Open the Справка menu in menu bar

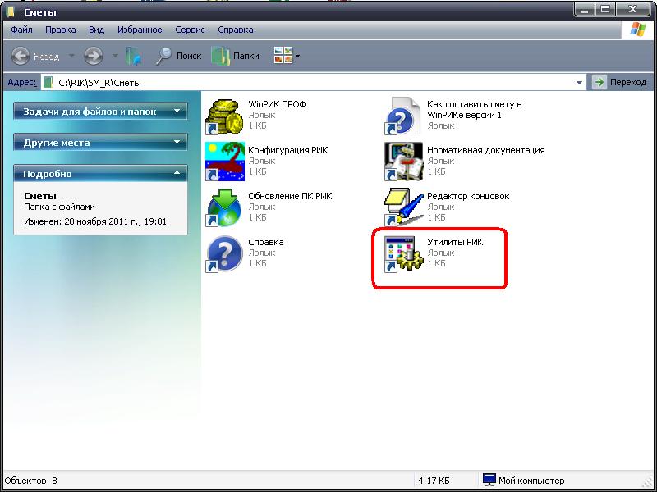[236, 30]
